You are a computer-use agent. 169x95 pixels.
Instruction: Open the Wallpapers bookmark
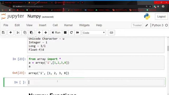point(89,10)
